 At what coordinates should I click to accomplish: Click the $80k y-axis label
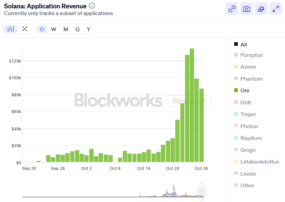coord(16,95)
